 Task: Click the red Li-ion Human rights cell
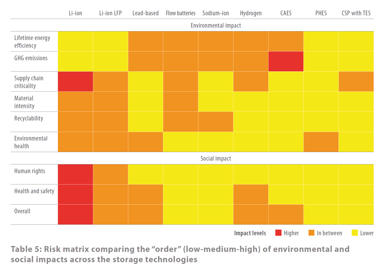tap(75, 174)
